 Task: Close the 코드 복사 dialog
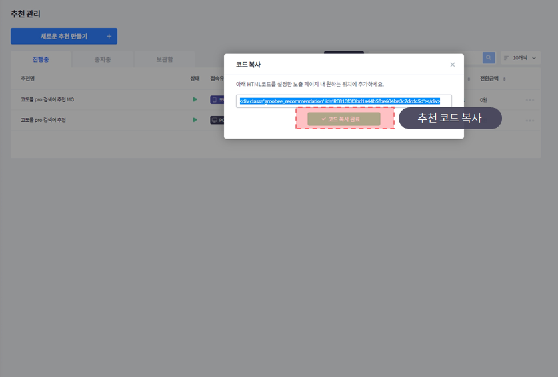(x=452, y=65)
